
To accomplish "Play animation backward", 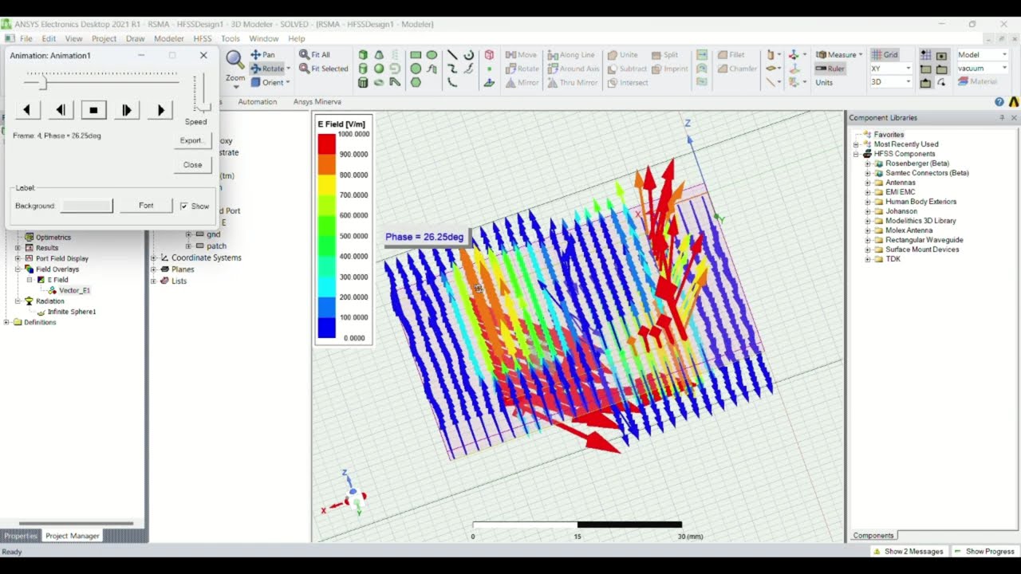I will pyautogui.click(x=27, y=110).
